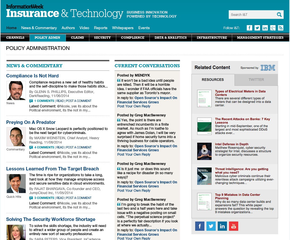The image size is (290, 240).
Task: Open the red YouTube icon
Action: [x=233, y=226]
